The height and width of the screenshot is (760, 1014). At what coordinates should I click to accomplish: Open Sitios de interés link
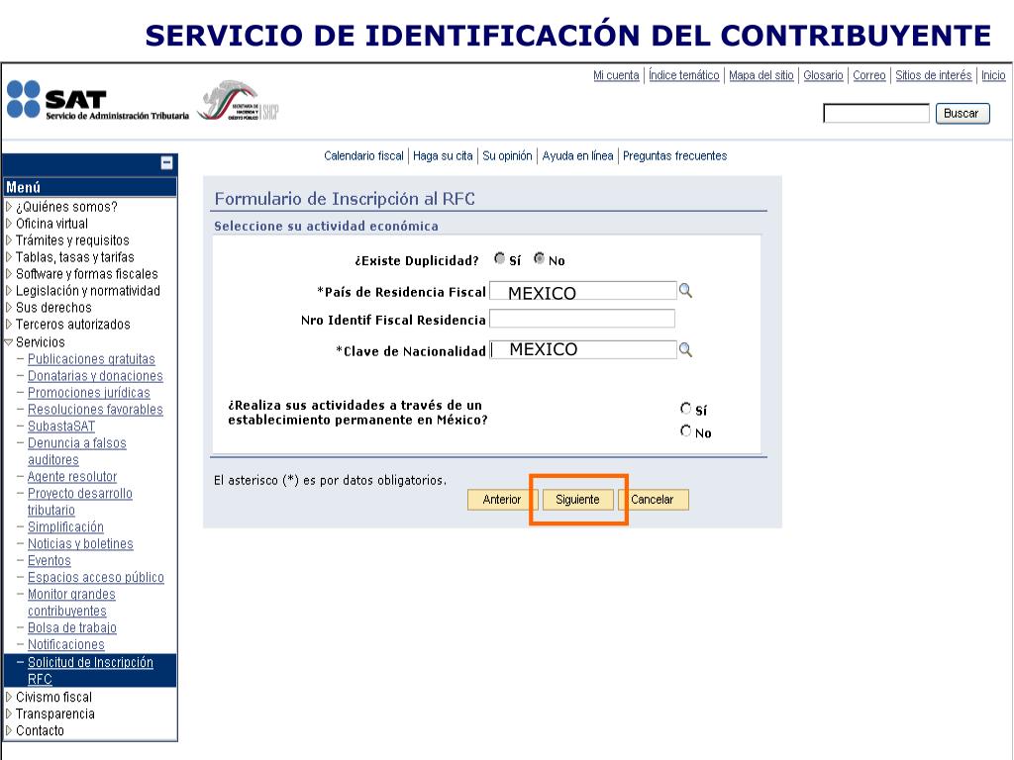pos(933,75)
